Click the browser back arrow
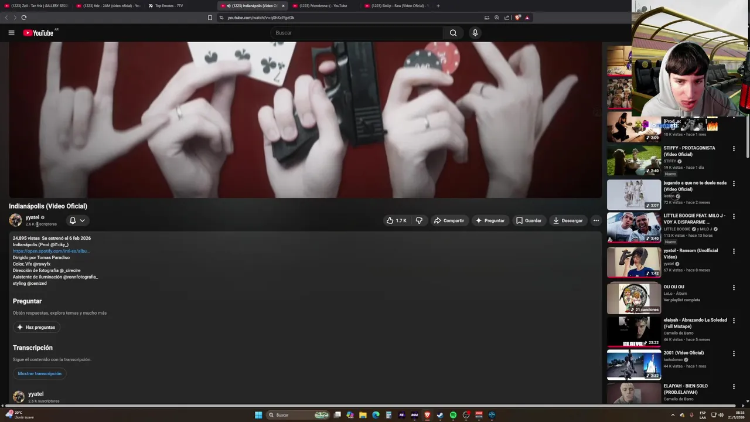The height and width of the screenshot is (422, 750). (x=6, y=18)
